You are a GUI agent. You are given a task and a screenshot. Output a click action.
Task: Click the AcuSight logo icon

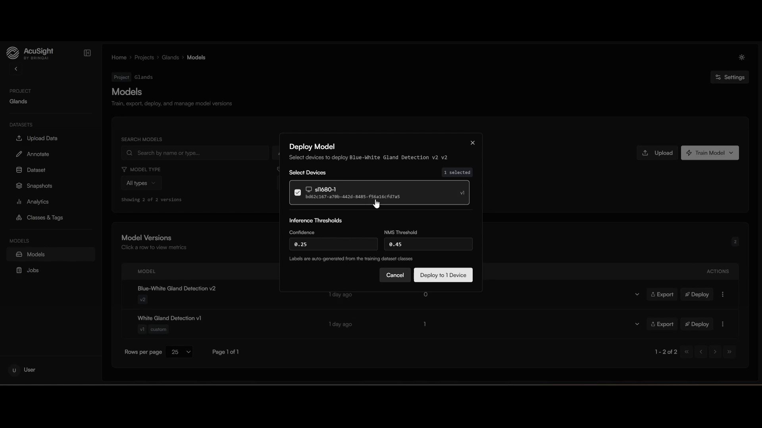[x=13, y=53]
